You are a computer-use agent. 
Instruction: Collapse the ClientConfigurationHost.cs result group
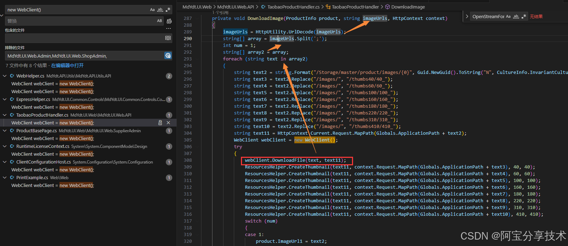(x=5, y=162)
